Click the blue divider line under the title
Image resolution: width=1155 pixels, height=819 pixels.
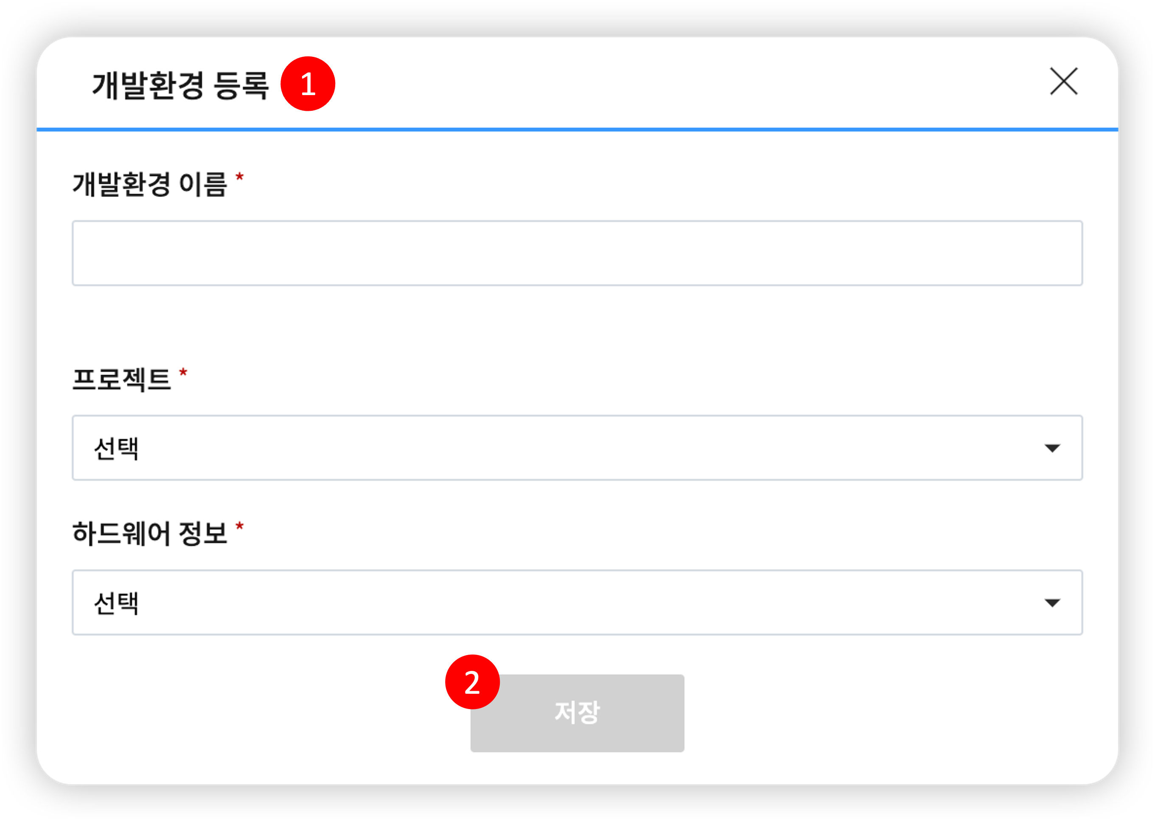(577, 129)
